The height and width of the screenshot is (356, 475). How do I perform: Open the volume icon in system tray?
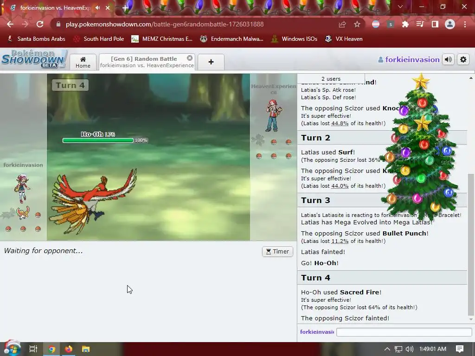click(409, 349)
